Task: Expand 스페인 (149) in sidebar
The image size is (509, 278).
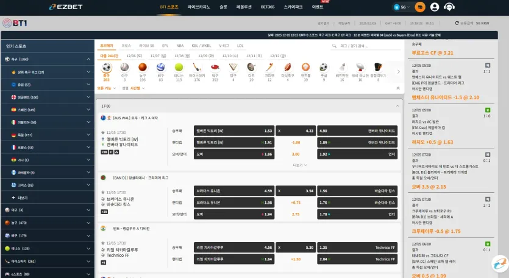Action: coord(88,110)
